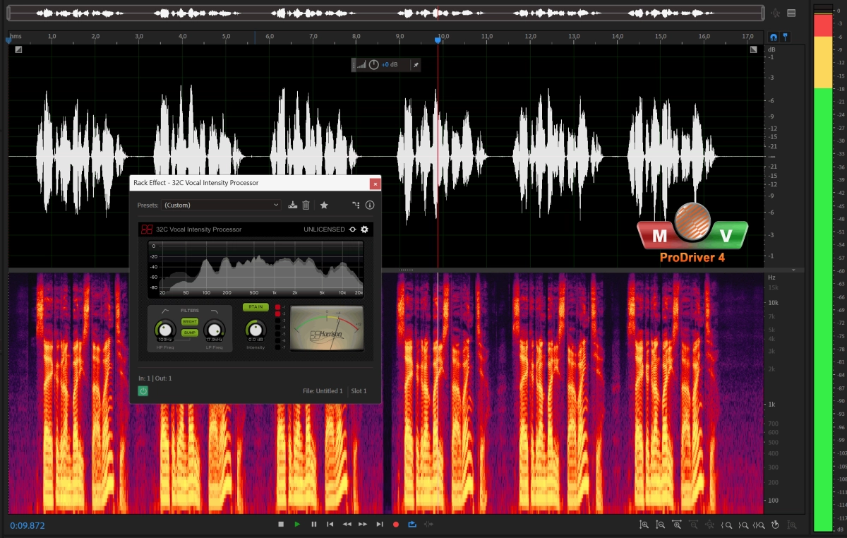Click the 1k label on Hz scale
This screenshot has width=847, height=538.
pyautogui.click(x=771, y=405)
